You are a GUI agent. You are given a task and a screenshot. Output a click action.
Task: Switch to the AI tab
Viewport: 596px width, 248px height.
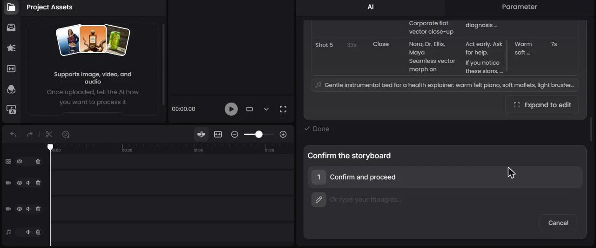(x=371, y=7)
